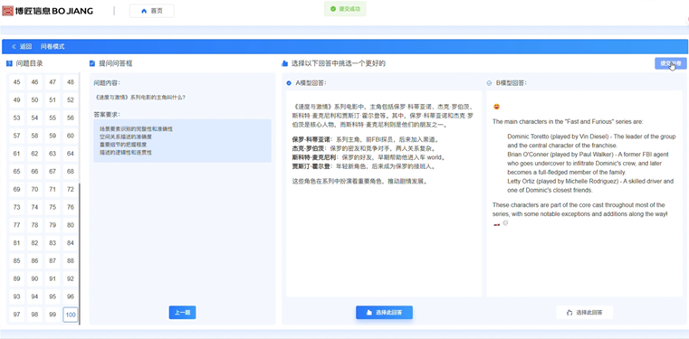Click 上一题 previous question button
The height and width of the screenshot is (339, 689).
click(182, 312)
